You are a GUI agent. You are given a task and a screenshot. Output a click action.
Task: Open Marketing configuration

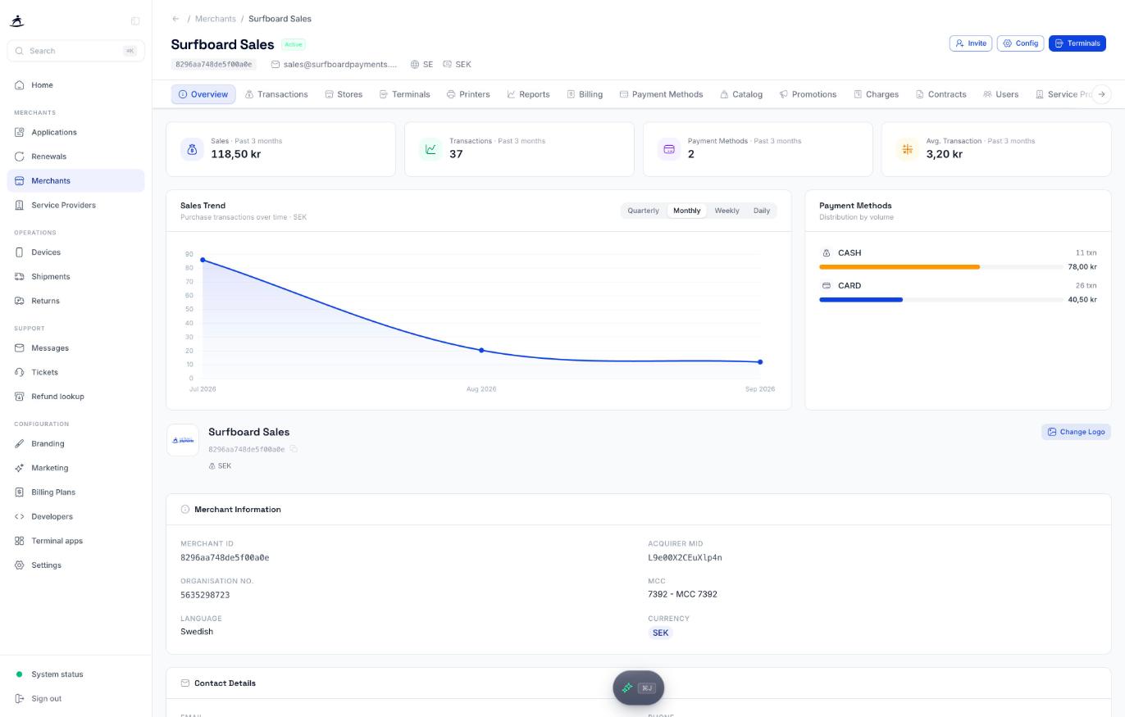[75, 468]
